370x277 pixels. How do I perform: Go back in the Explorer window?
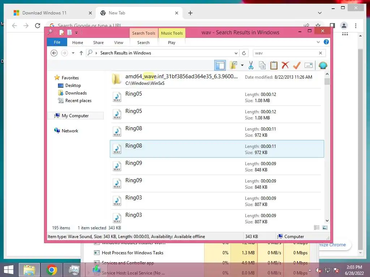pyautogui.click(x=54, y=53)
